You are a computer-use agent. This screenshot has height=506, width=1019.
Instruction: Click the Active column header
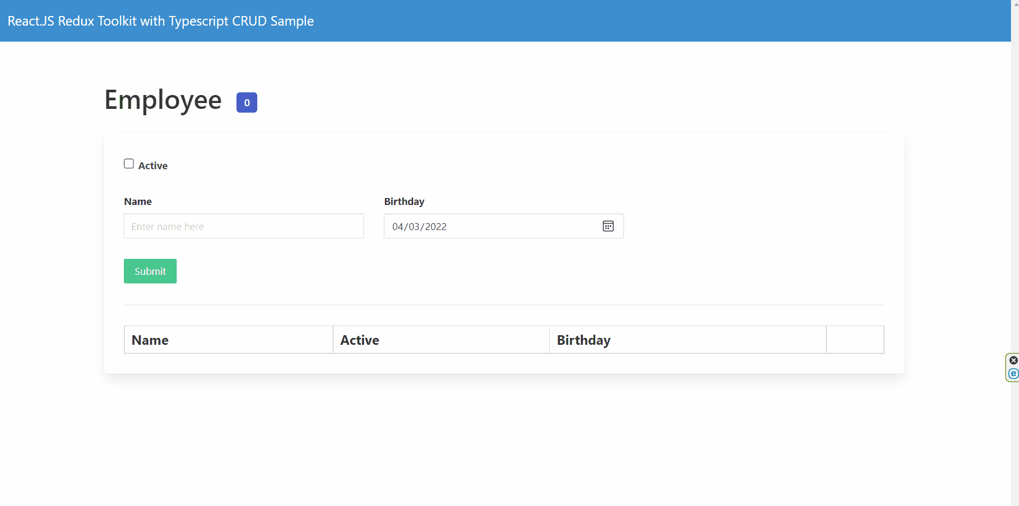(441, 340)
